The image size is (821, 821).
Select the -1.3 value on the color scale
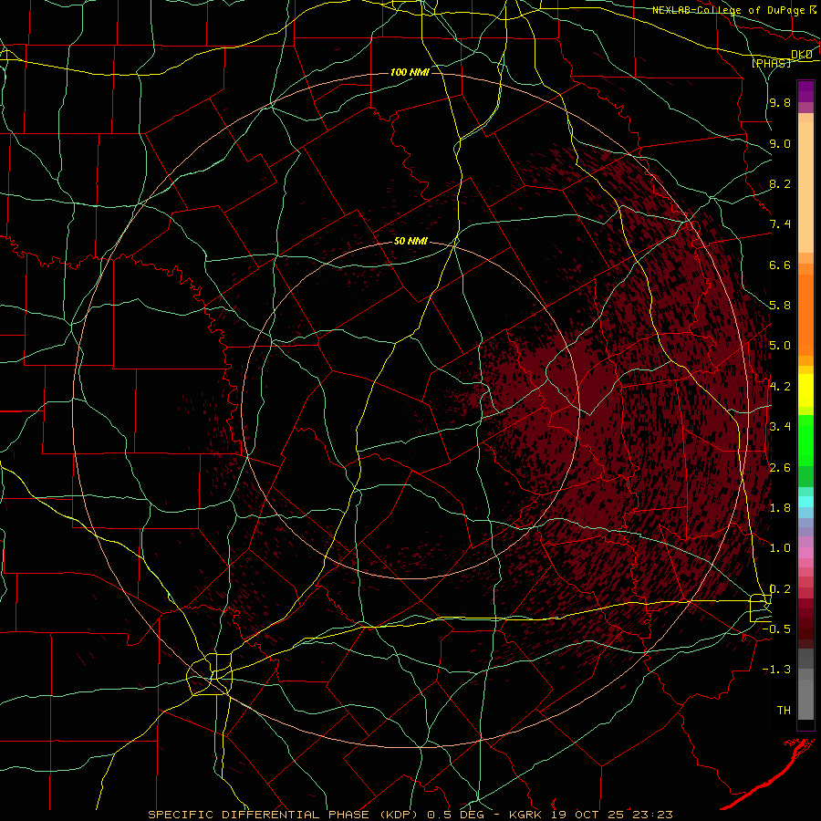coord(776,670)
